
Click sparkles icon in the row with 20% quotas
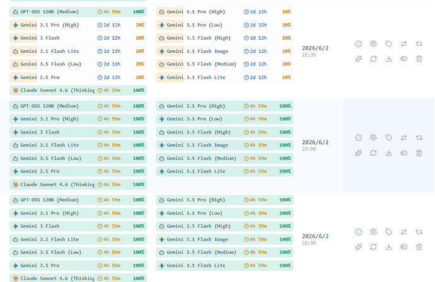[x=359, y=59]
